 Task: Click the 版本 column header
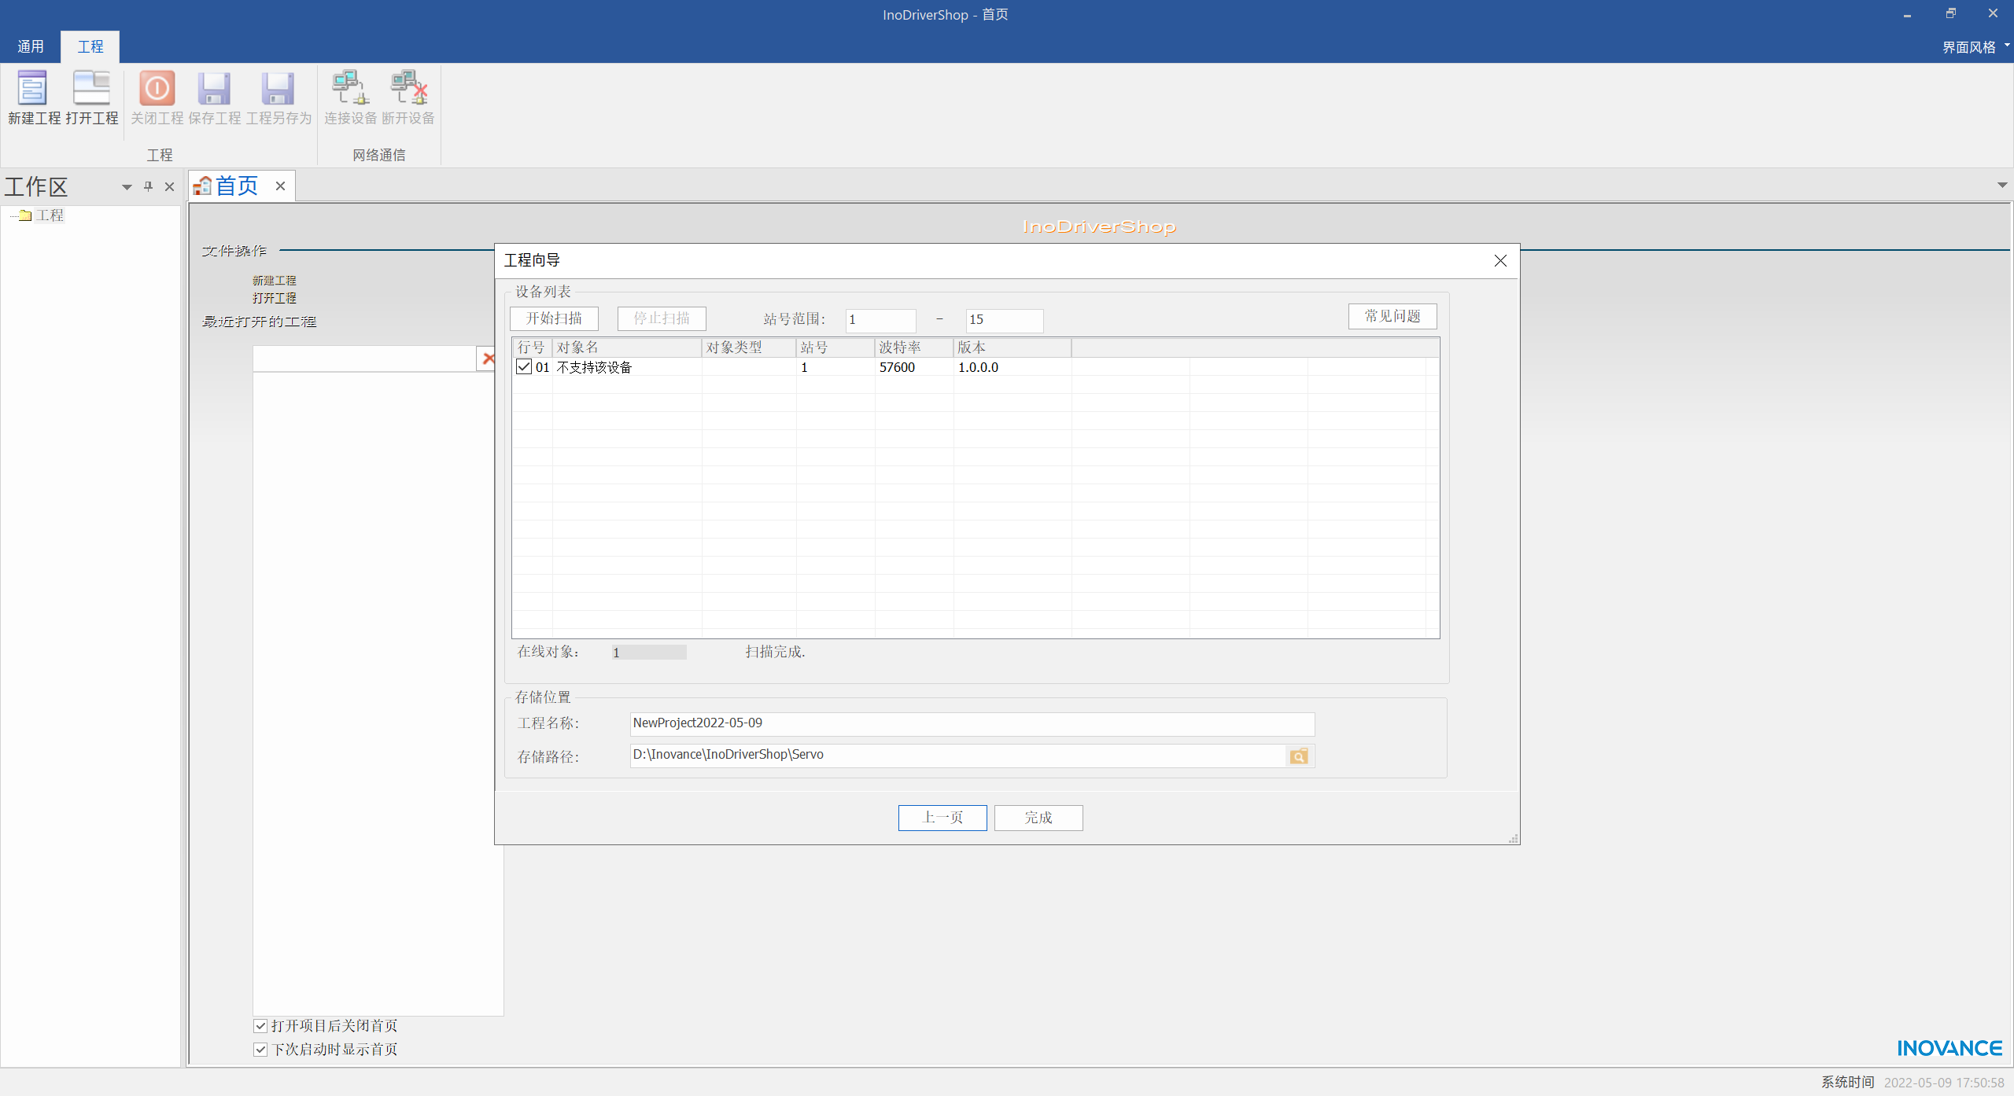(1013, 348)
